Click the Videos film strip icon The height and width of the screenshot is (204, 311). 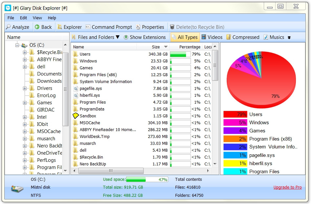pos(204,37)
